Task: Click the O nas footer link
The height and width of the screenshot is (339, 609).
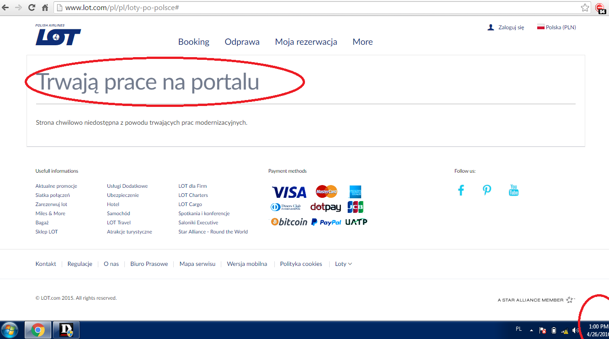Action: point(111,264)
